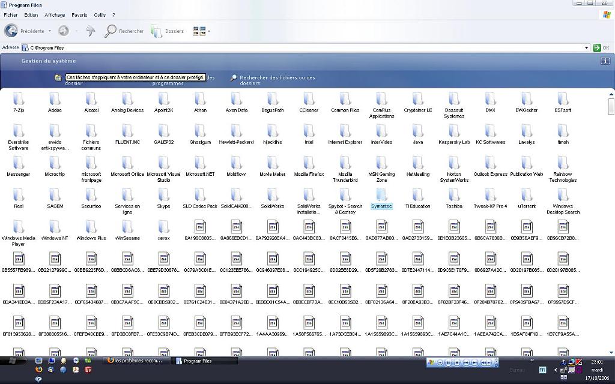The width and height of the screenshot is (615, 384).
Task: Toggle the Dossiers pane button
Action: [168, 31]
